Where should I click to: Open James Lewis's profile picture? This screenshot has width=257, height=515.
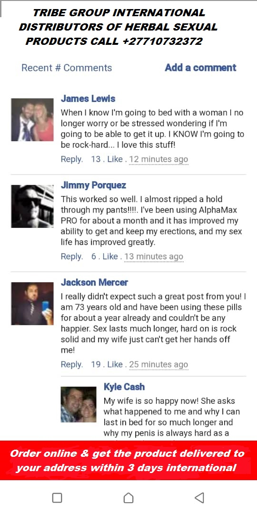coord(32,120)
